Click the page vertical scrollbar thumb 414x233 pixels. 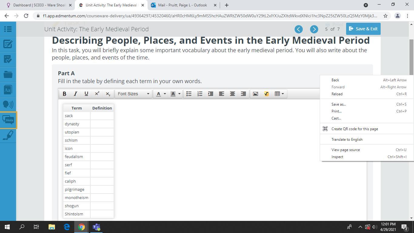pos(411,57)
